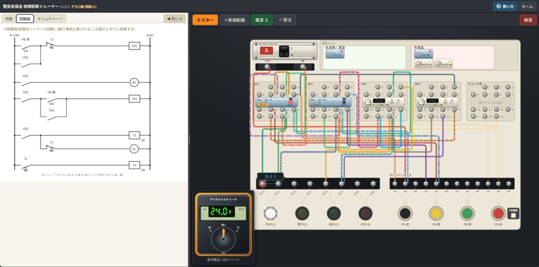Click the 24.0 V measurement tooltip
Screen dimensions: 539x267
coord(270,177)
